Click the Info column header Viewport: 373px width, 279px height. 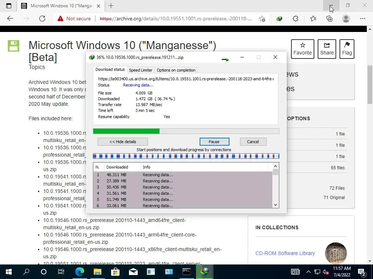point(205,167)
